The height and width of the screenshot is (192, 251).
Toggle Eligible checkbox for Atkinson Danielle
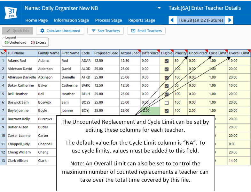pos(167,78)
